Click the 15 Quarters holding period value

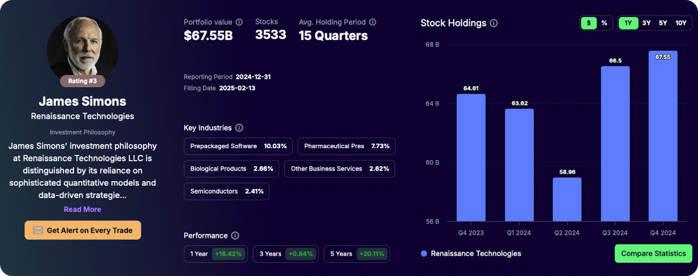point(333,35)
